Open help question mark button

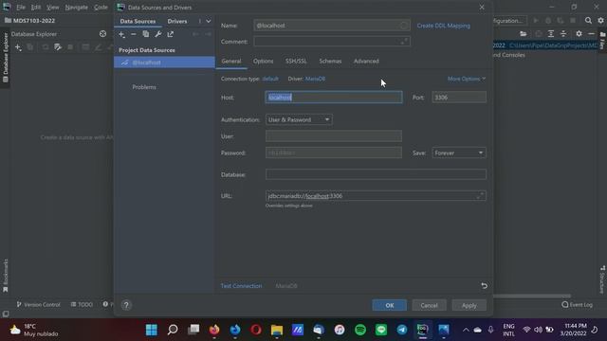pyautogui.click(x=126, y=305)
